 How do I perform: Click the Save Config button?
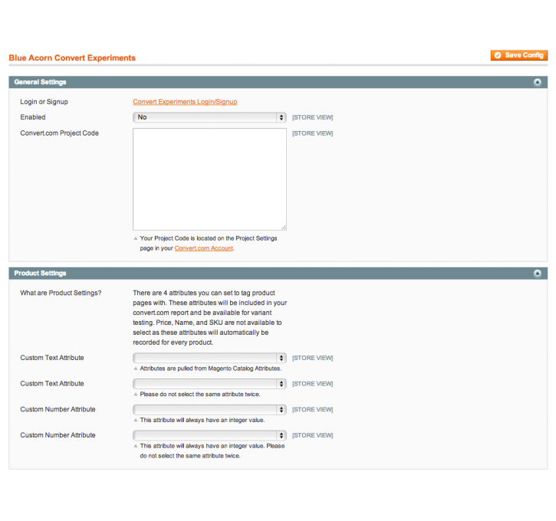[x=518, y=55]
